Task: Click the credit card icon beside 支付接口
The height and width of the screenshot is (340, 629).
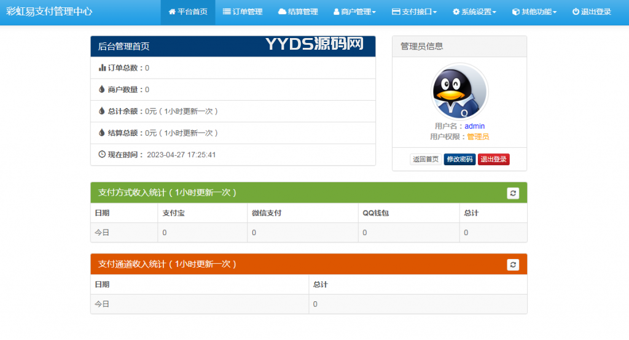Action: point(396,12)
